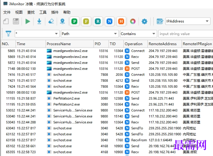Sort by the NO. column header
This screenshot has height=156, width=213.
(x=8, y=44)
